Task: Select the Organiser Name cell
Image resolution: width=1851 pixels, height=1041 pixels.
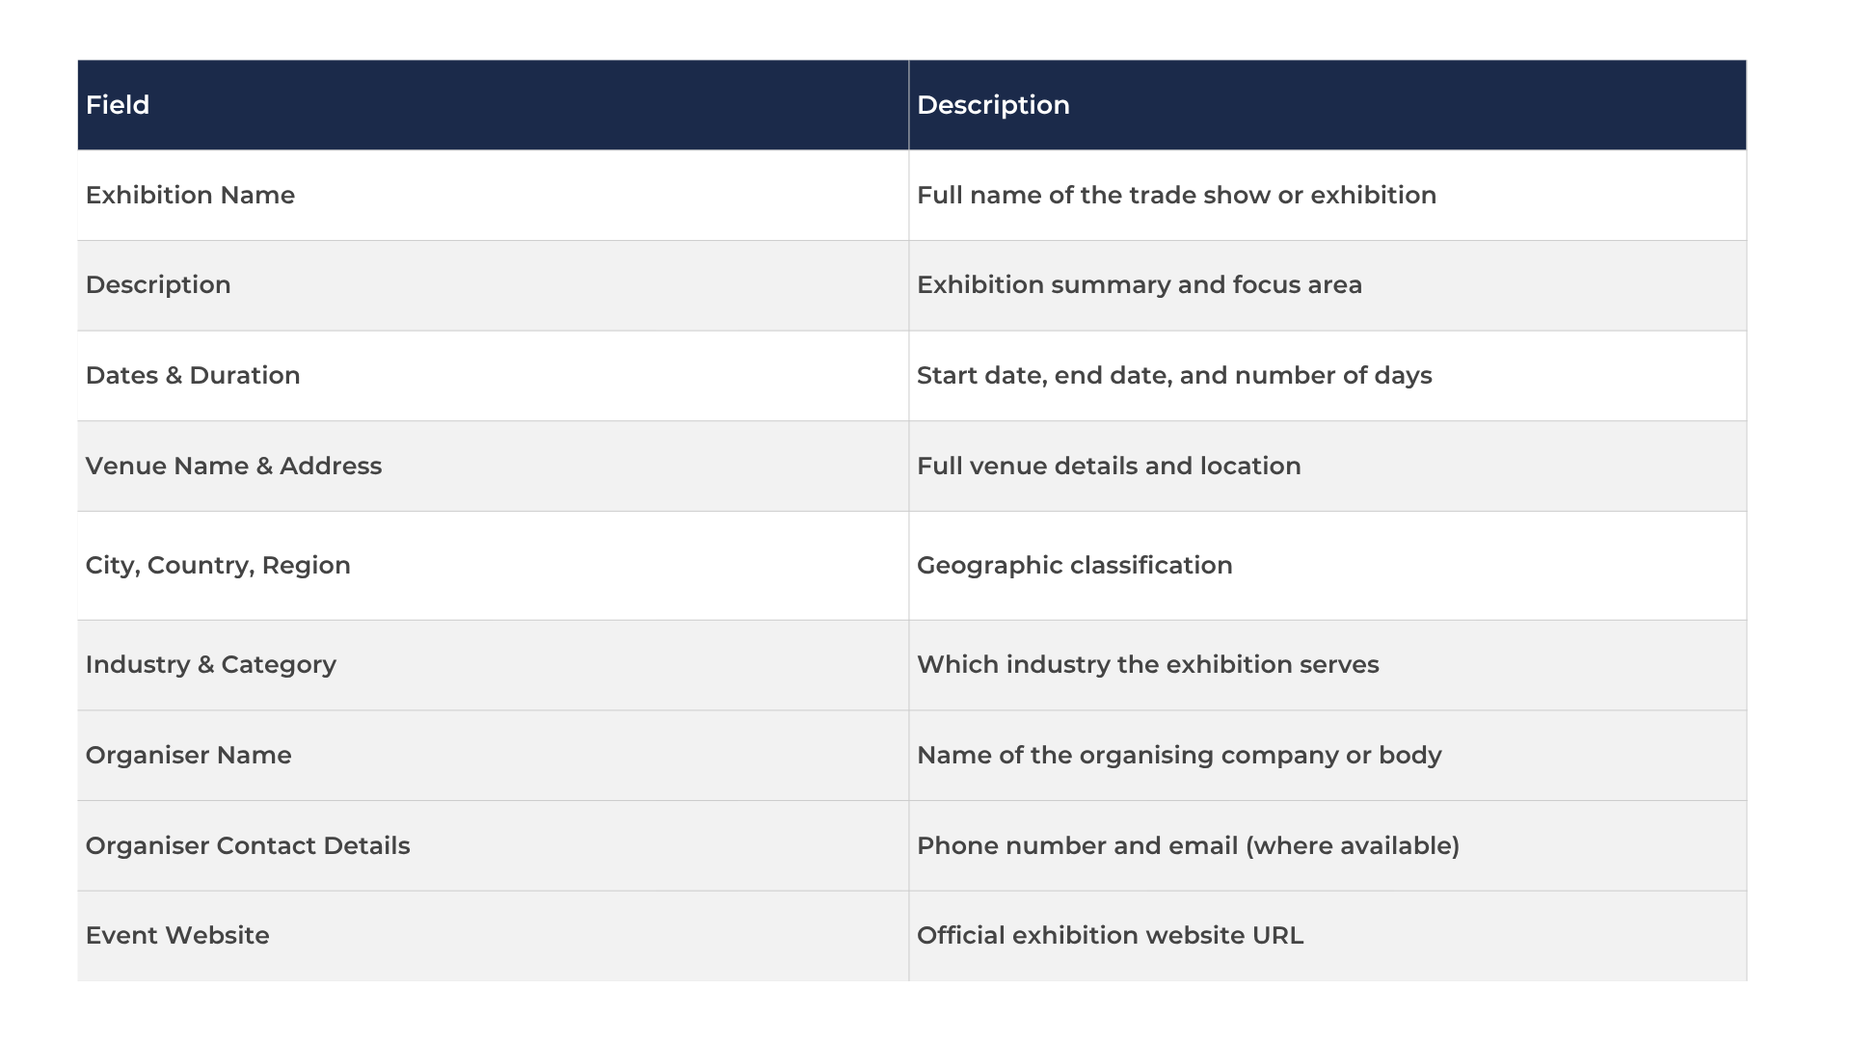Action: point(188,756)
